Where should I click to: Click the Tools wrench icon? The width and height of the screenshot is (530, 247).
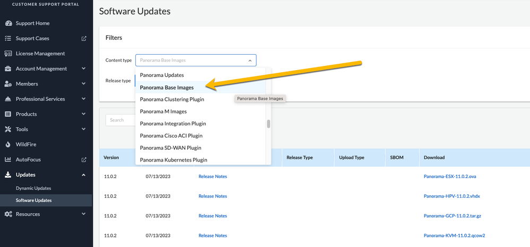click(8, 129)
